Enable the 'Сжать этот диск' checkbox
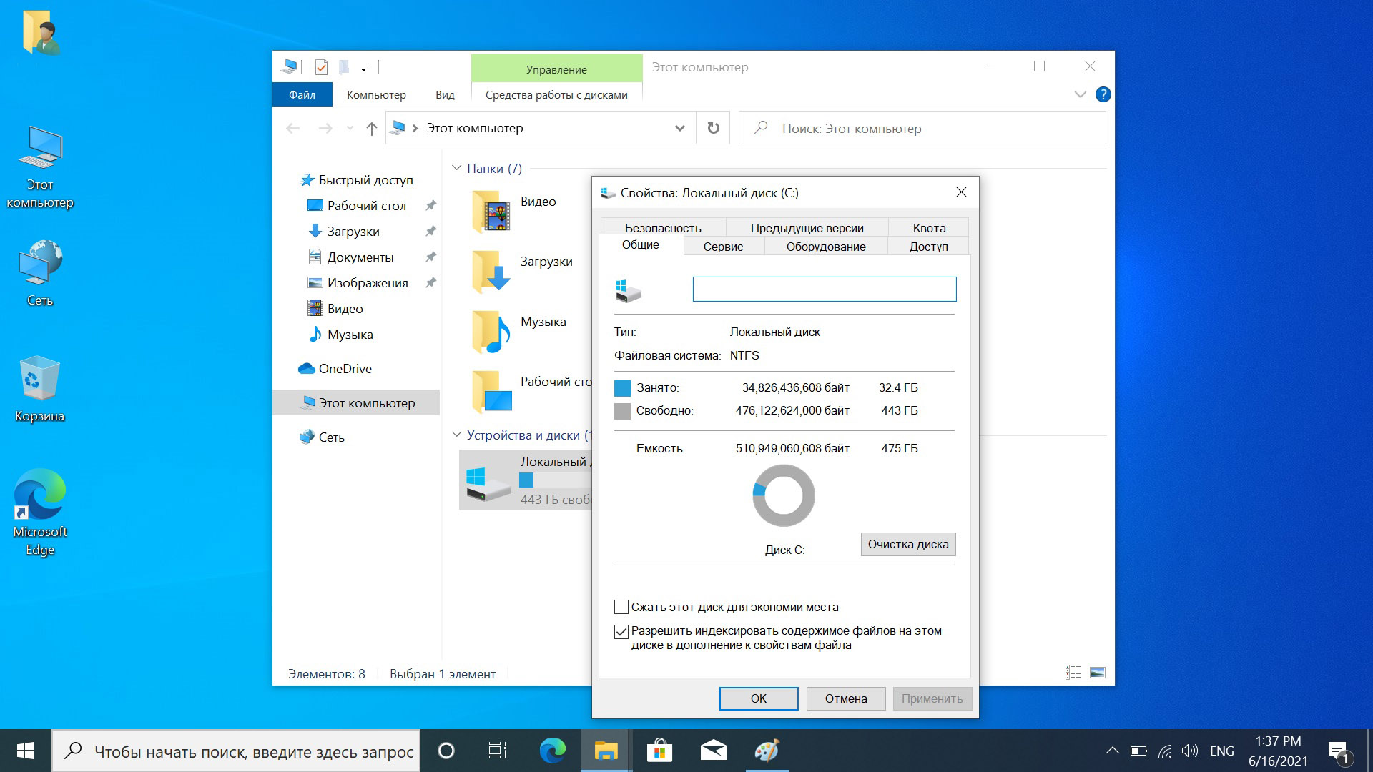Image resolution: width=1373 pixels, height=772 pixels. (x=621, y=607)
